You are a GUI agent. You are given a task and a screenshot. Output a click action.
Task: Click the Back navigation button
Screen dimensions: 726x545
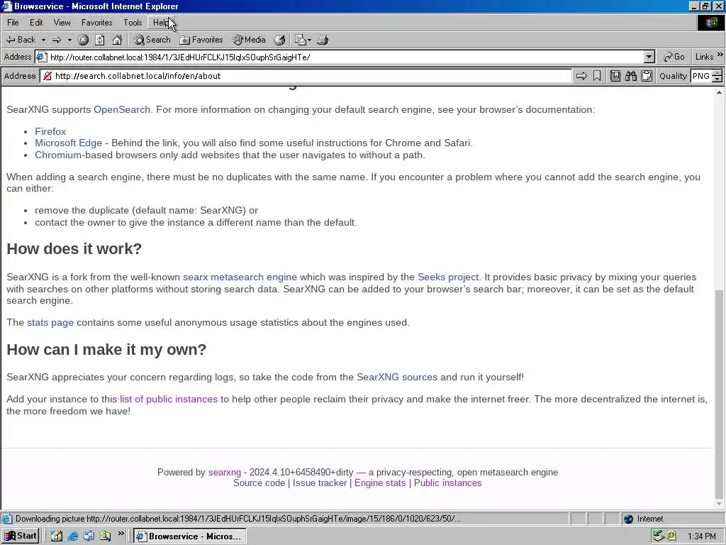[x=21, y=40]
